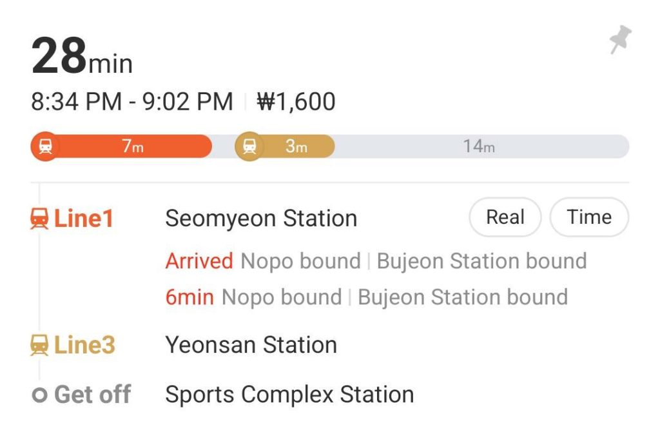Tap the 28min total duration heading

click(x=82, y=58)
